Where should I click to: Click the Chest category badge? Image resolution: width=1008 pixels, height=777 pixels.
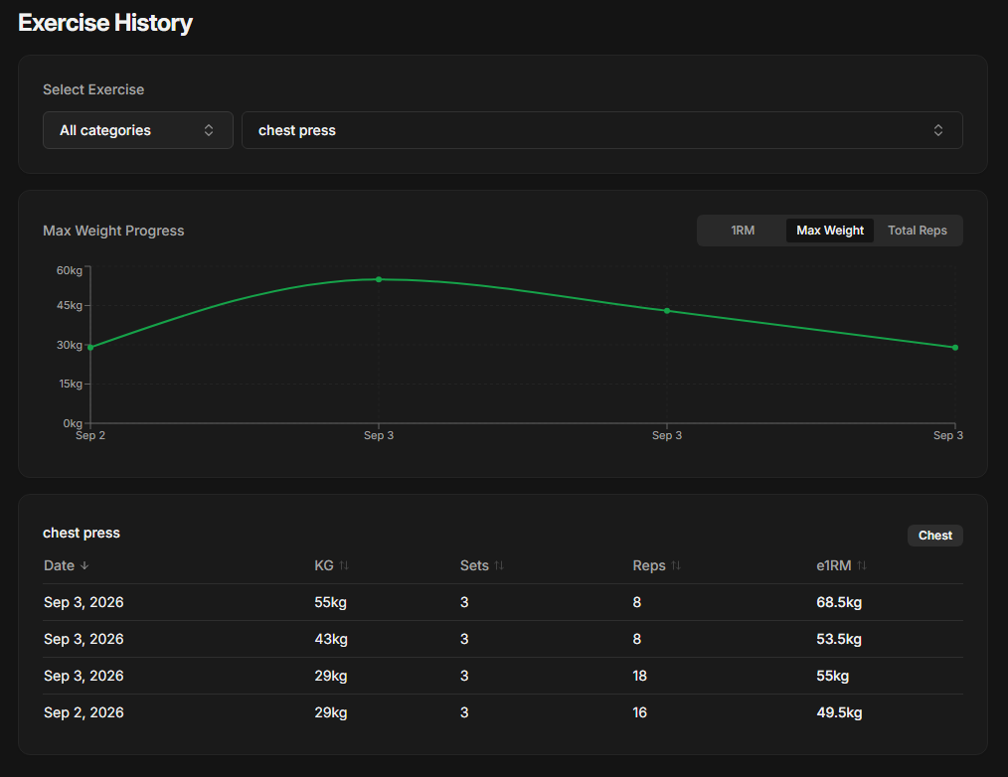click(935, 536)
